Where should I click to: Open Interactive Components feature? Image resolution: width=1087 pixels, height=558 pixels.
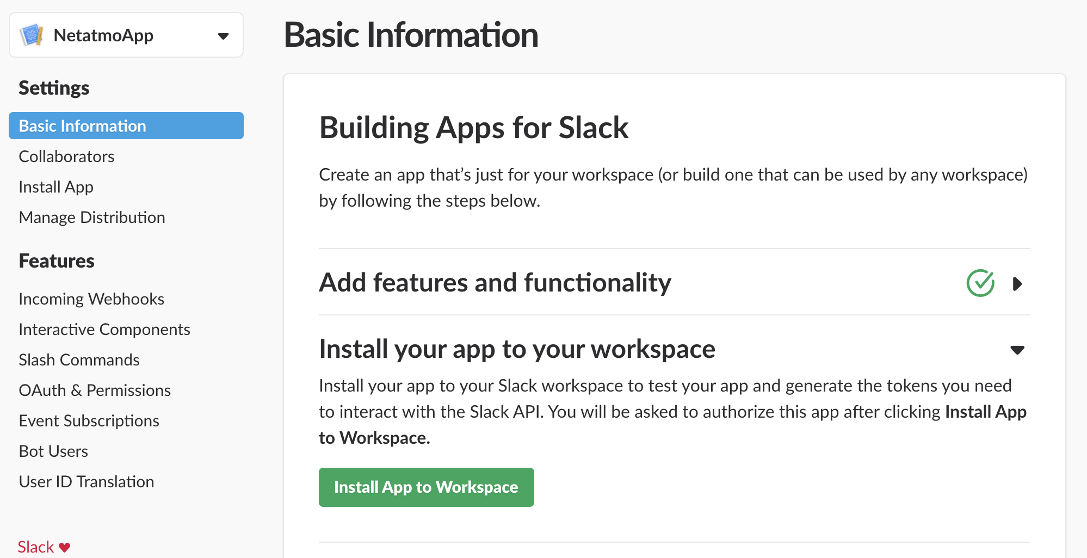click(104, 330)
